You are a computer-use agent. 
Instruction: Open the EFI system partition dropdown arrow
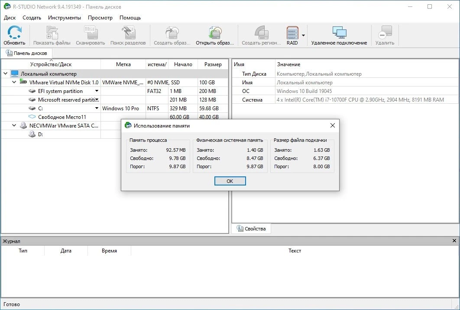97,91
